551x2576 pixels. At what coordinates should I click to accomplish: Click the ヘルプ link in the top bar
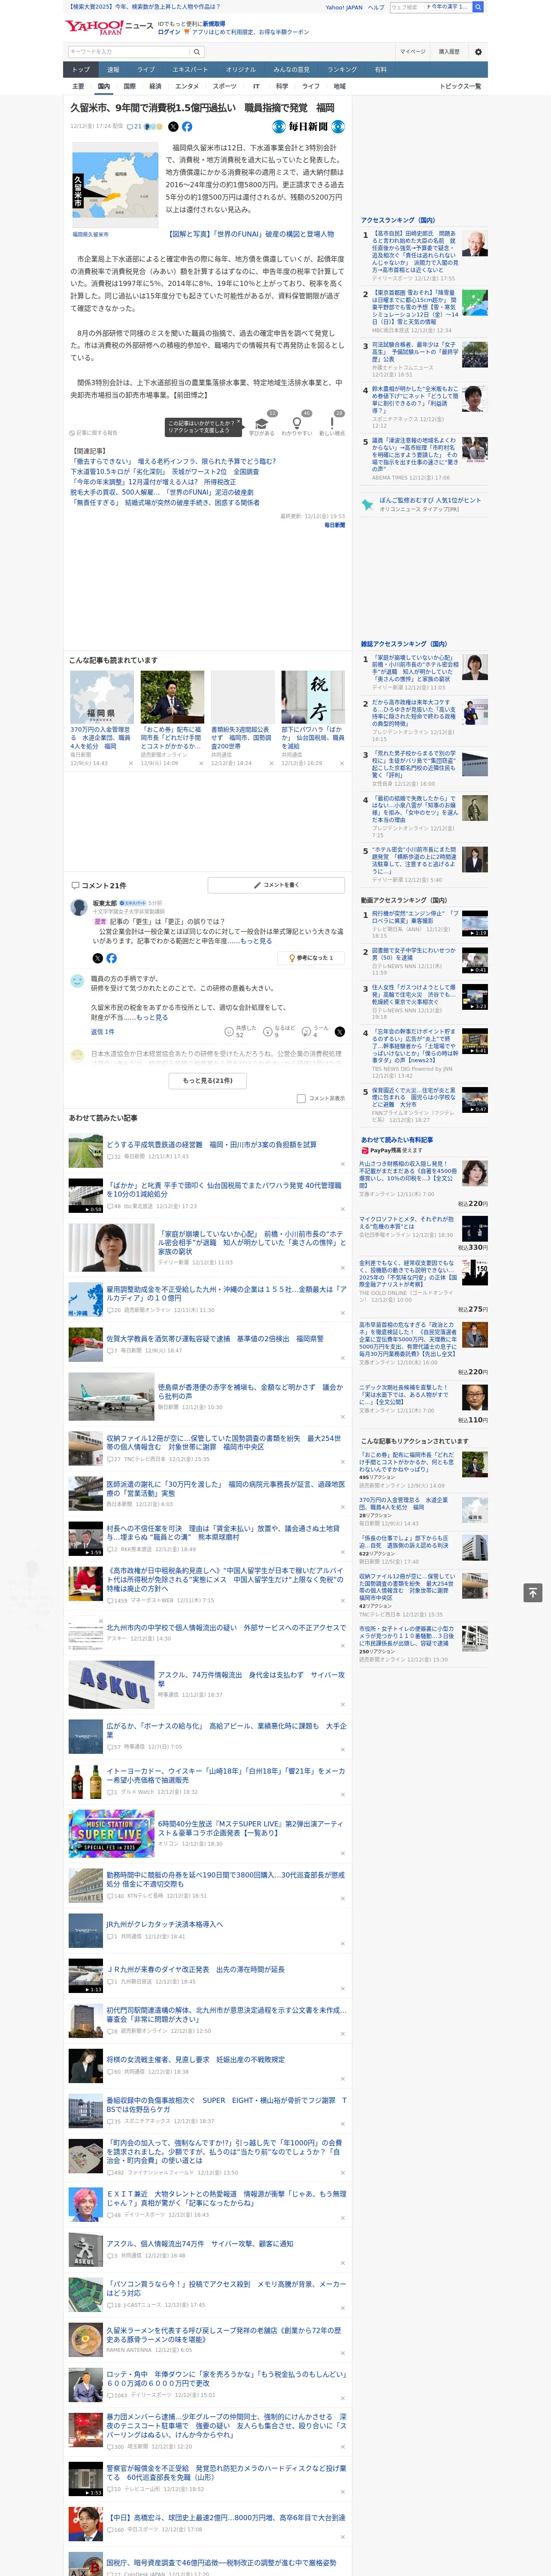tap(376, 7)
